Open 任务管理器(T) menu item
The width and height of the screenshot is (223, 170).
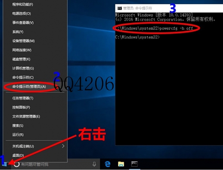(23, 98)
